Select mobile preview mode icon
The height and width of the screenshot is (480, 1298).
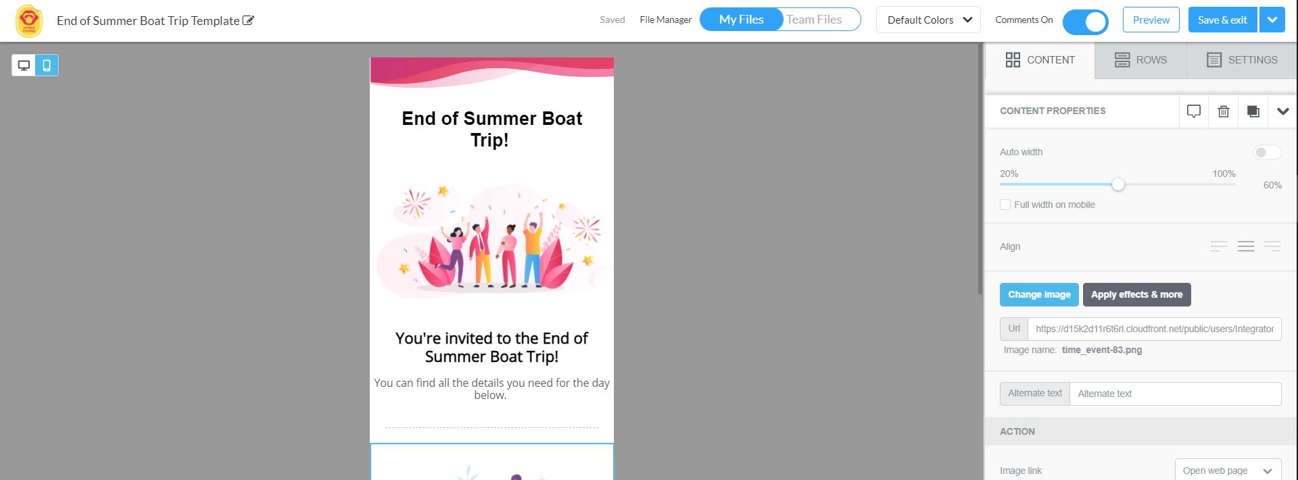(47, 65)
